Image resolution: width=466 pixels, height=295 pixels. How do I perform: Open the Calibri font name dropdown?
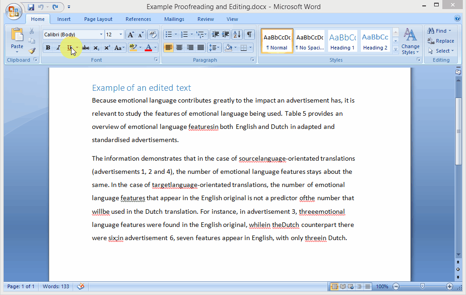[101, 34]
